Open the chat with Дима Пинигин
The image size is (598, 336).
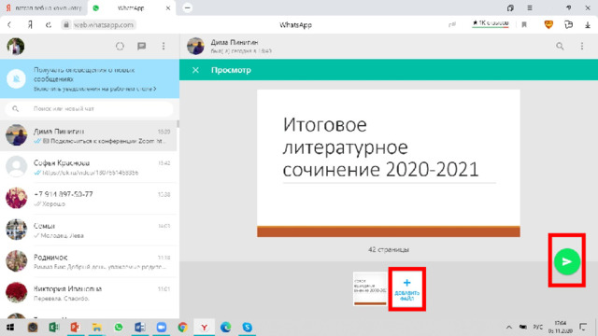[x=89, y=135]
